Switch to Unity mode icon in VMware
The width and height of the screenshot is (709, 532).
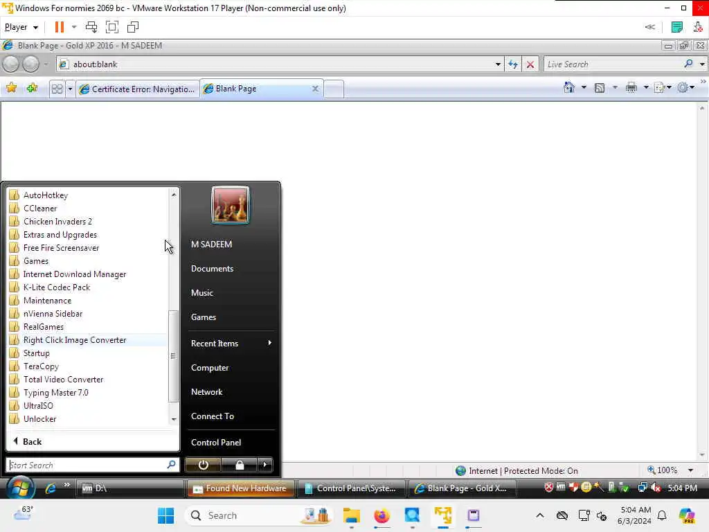tap(133, 27)
